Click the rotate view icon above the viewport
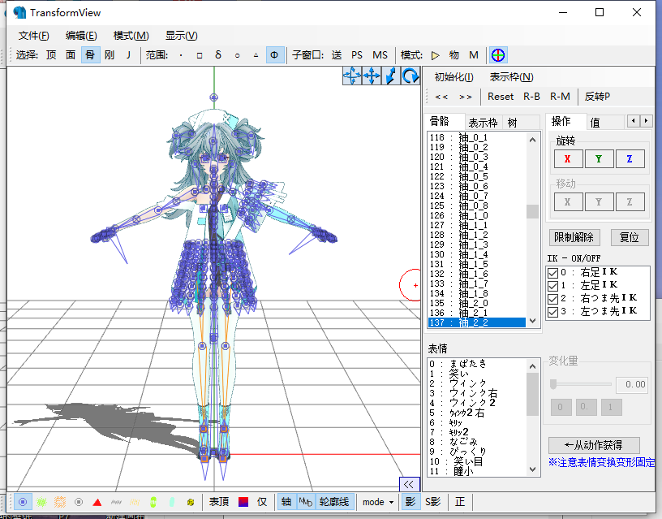The image size is (662, 519). tap(410, 76)
